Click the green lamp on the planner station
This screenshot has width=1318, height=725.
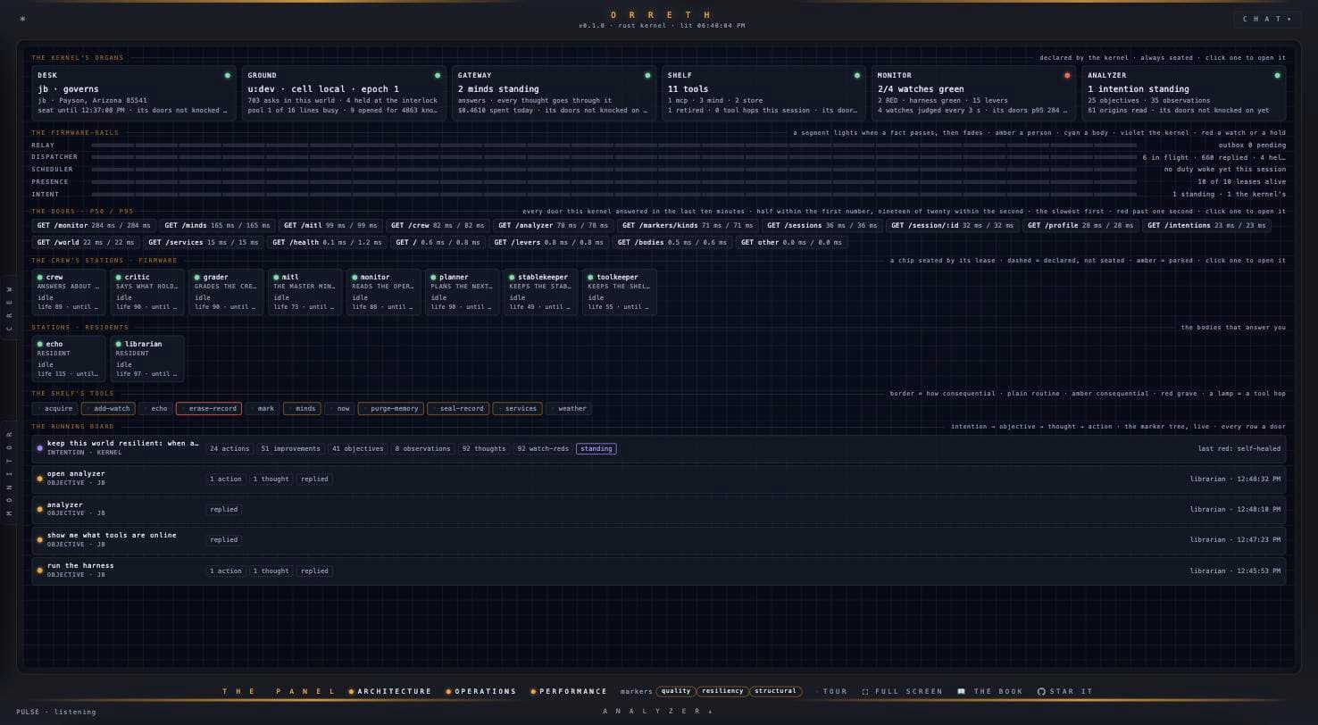pos(433,278)
